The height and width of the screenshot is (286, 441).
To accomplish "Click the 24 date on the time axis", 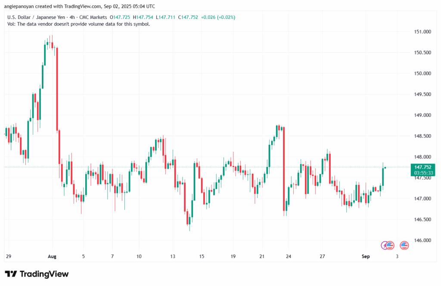I will (x=288, y=256).
